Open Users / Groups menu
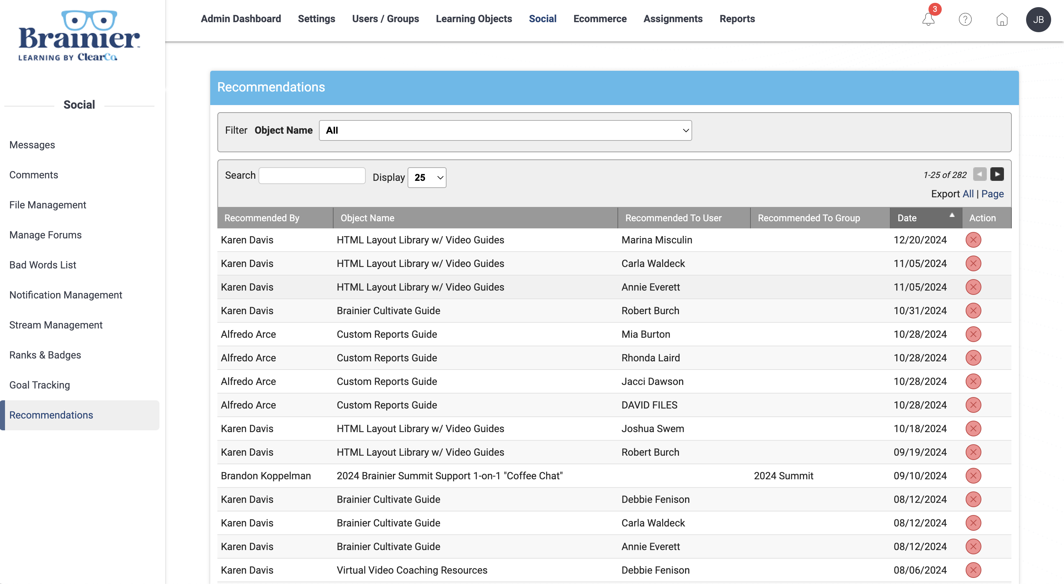The width and height of the screenshot is (1064, 584). click(385, 19)
